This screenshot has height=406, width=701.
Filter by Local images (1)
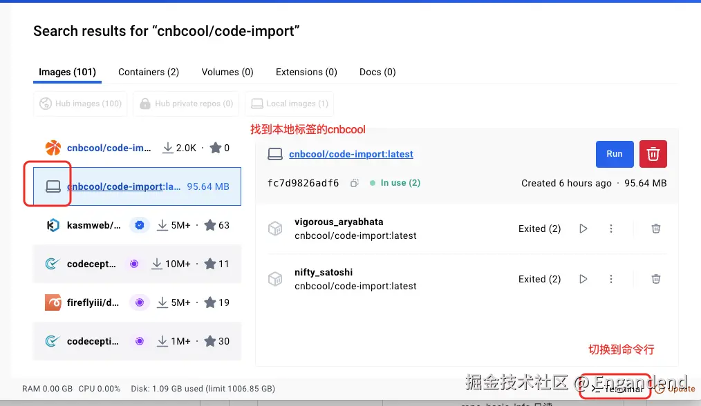coord(289,104)
